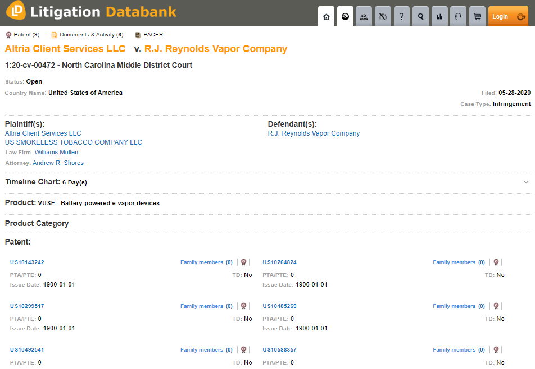Open the bar chart statistics tab

tap(439, 16)
